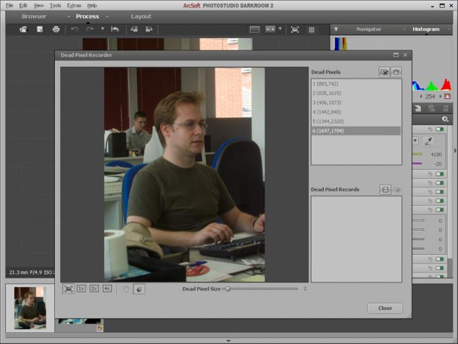Switch to the Browser tab
Viewport: 458px width, 344px height.
pos(34,17)
